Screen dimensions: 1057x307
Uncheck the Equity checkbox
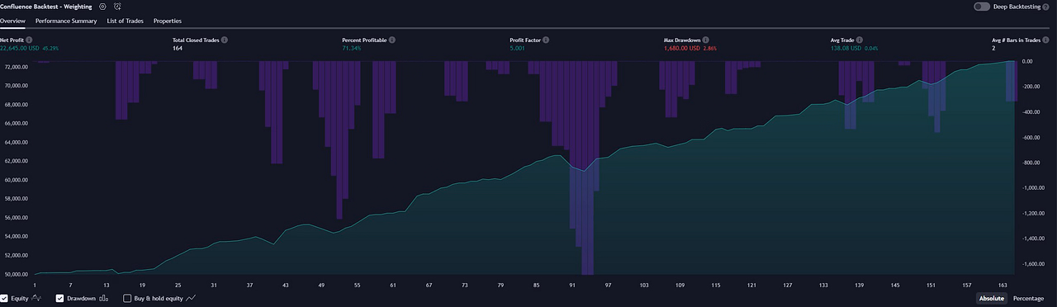pos(5,298)
